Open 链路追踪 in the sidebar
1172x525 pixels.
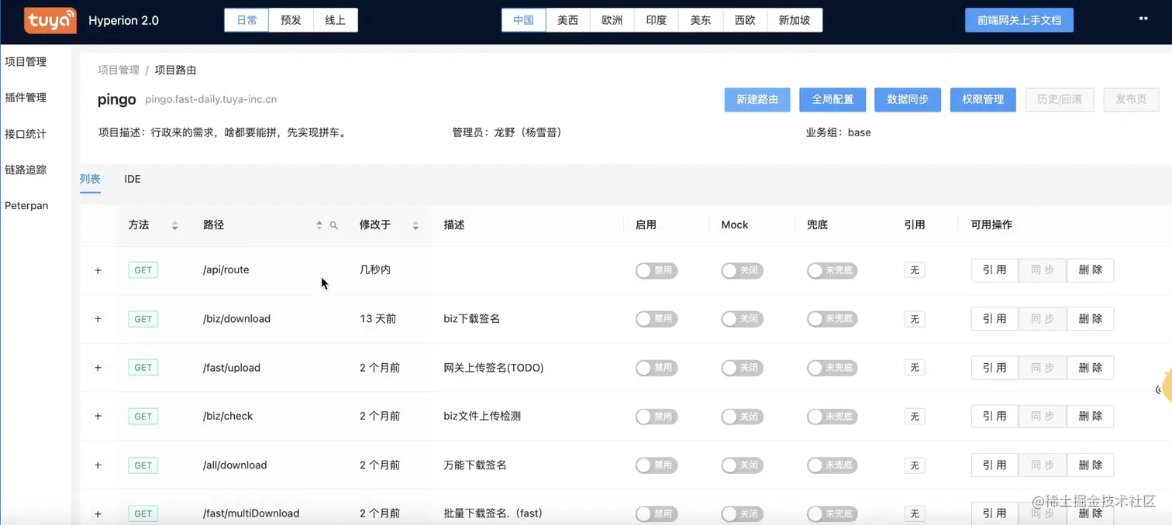point(26,170)
